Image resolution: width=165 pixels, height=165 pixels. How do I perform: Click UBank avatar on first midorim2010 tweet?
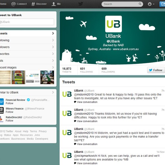[x=67, y=94]
